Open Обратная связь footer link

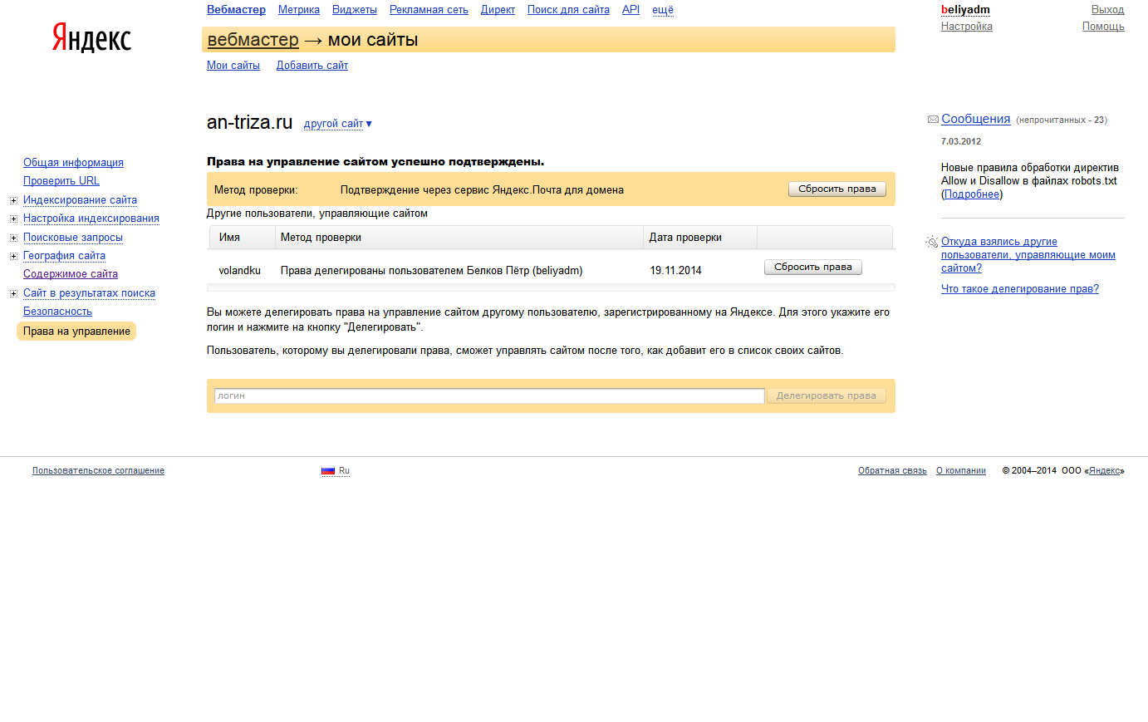pyautogui.click(x=892, y=471)
